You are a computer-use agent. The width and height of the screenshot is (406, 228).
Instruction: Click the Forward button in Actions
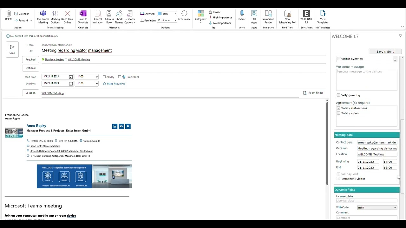[x=21, y=20]
